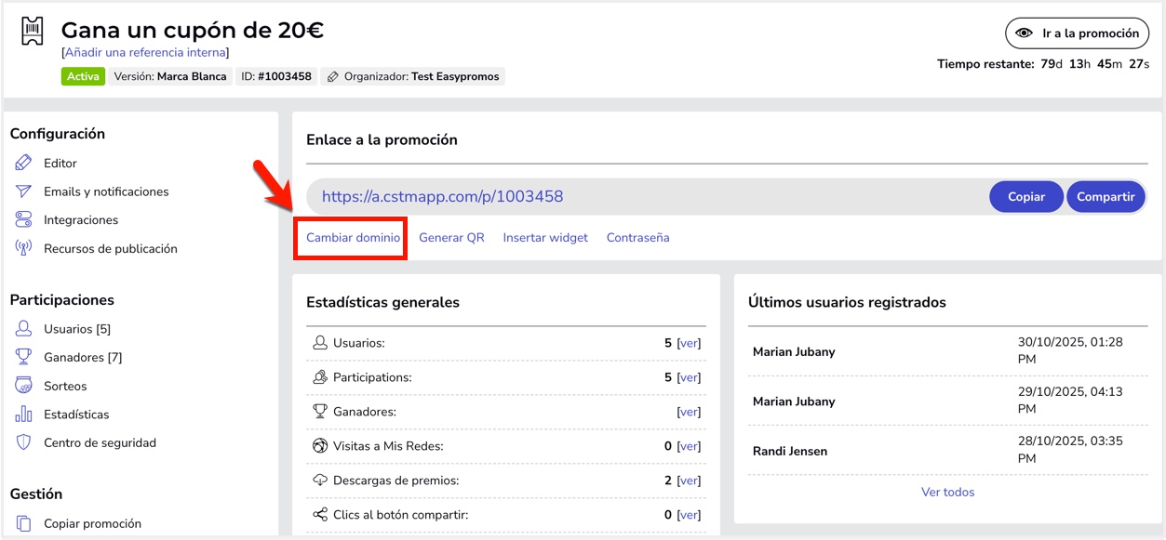Click the Copiar promoción icon in Gestión
Screen dimensions: 1166x540
click(24, 524)
